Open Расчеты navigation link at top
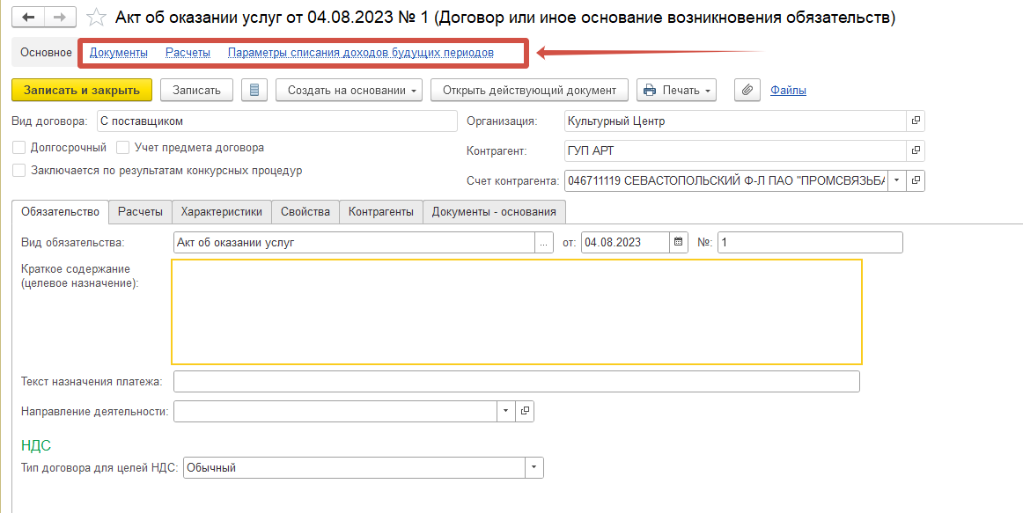Image resolution: width=1023 pixels, height=513 pixels. [x=188, y=52]
